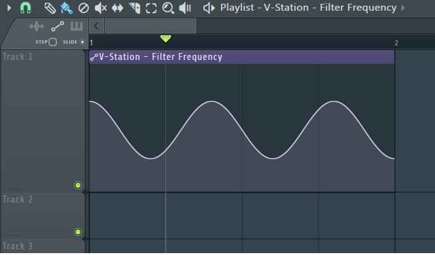This screenshot has width=435, height=255.
Task: Select the Track 1 header
Action: [x=43, y=121]
